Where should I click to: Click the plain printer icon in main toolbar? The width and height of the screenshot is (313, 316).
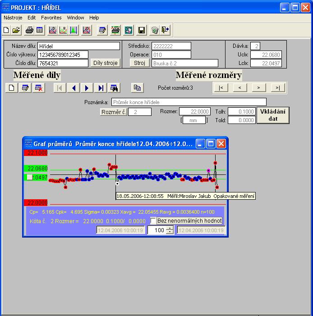(29, 30)
